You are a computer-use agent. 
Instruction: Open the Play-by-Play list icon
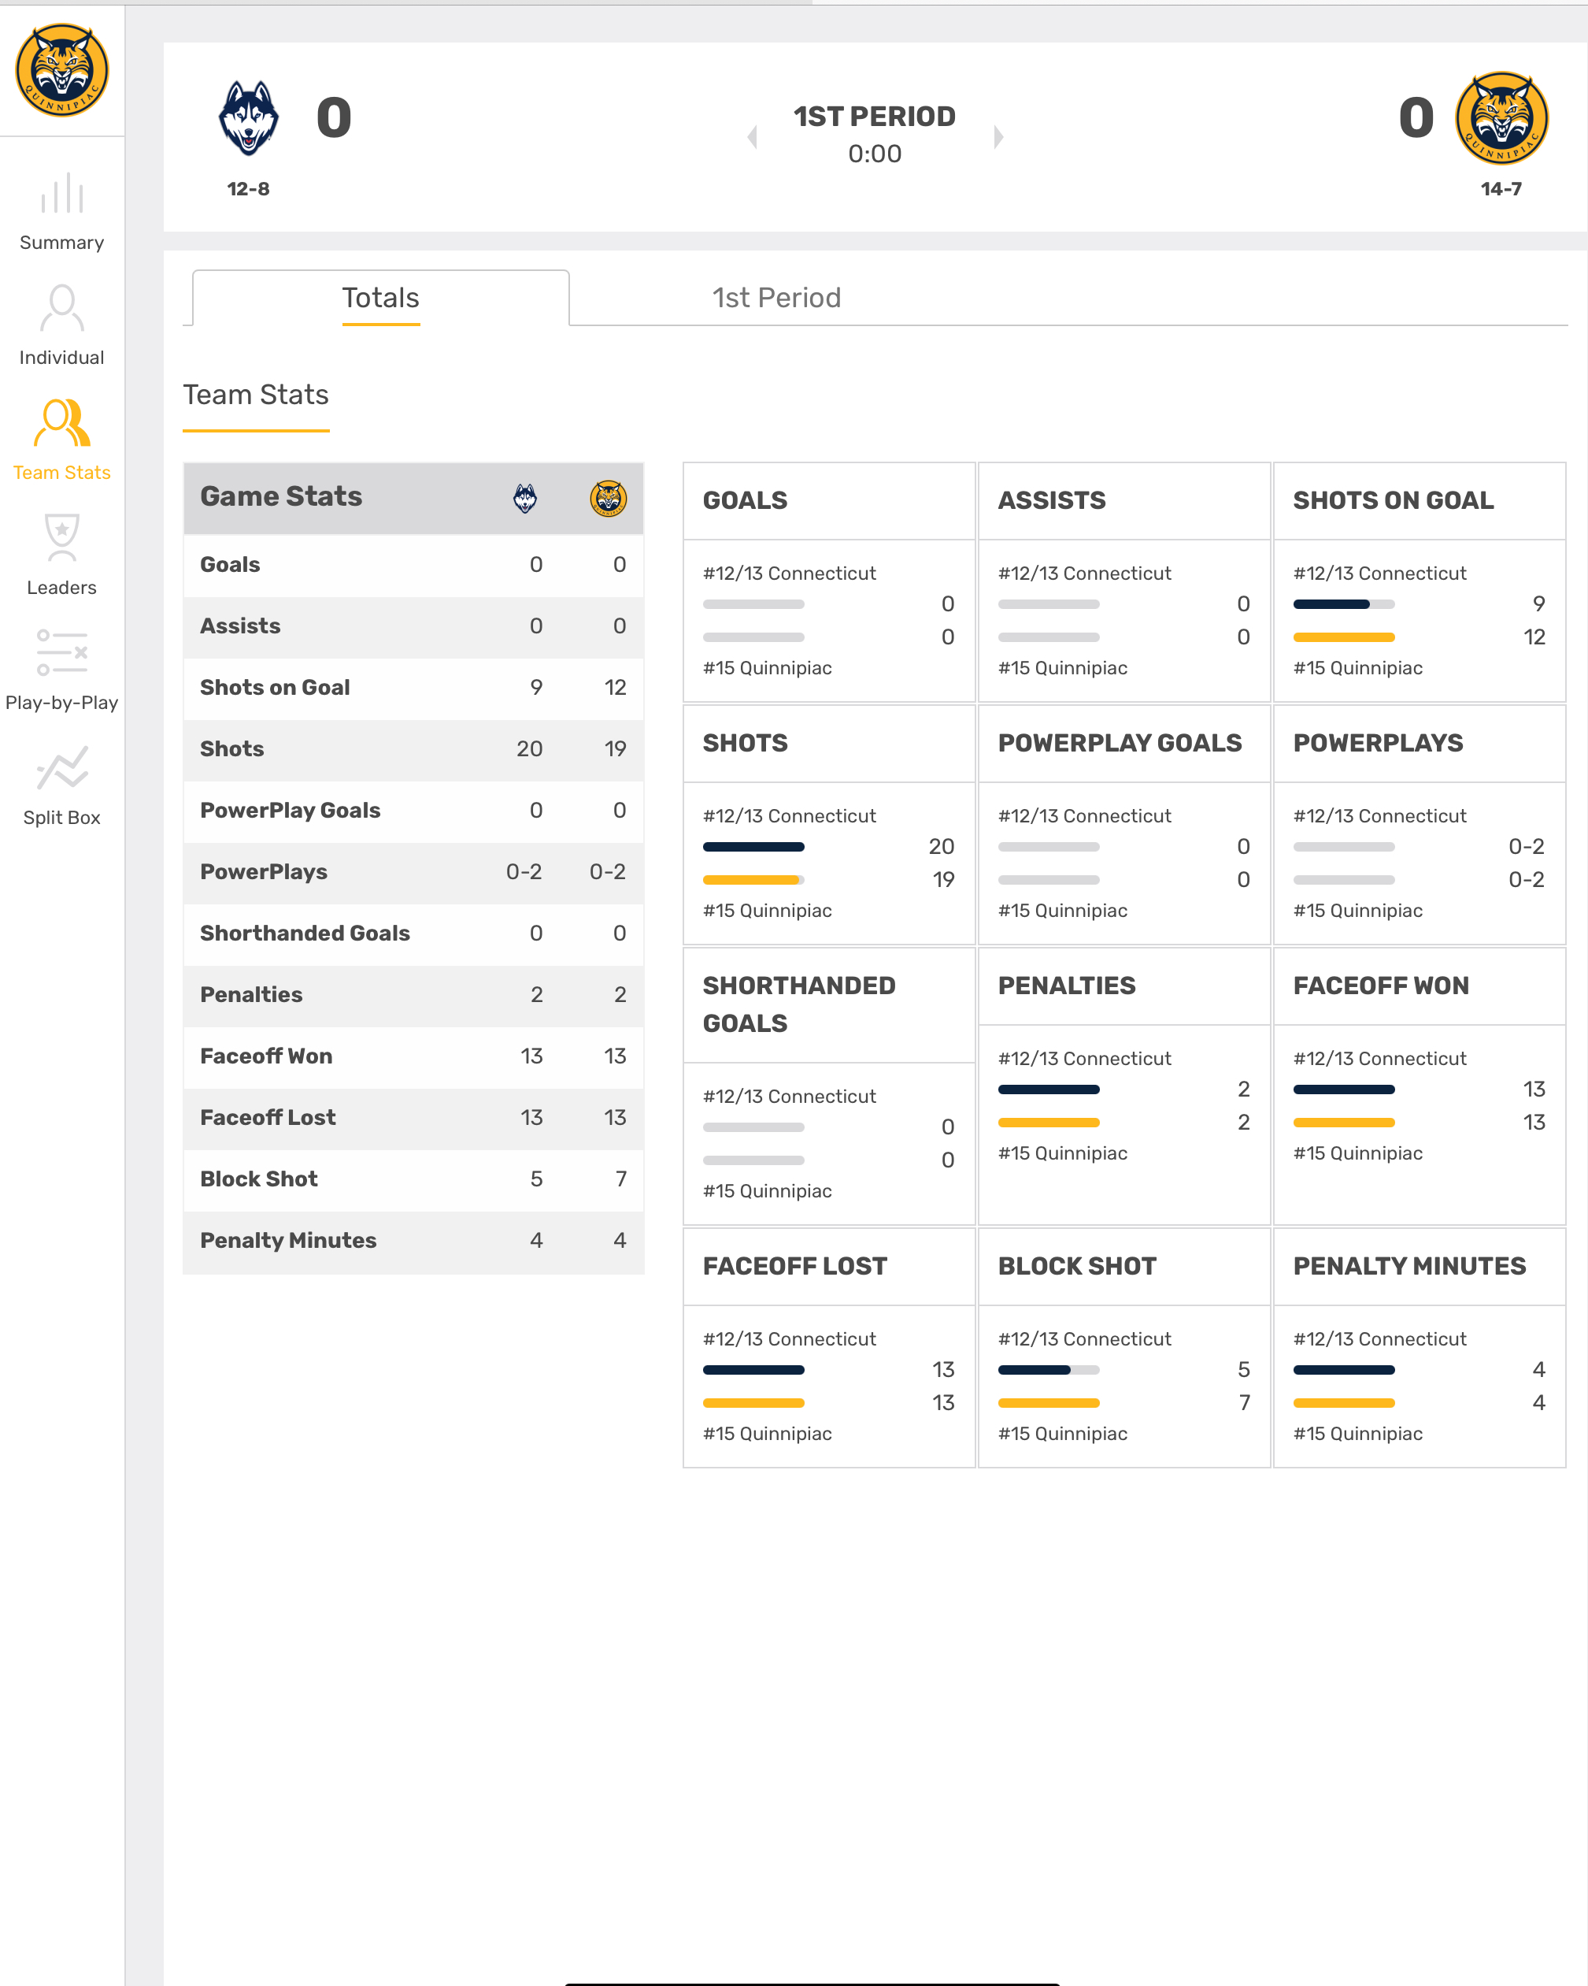pos(61,653)
